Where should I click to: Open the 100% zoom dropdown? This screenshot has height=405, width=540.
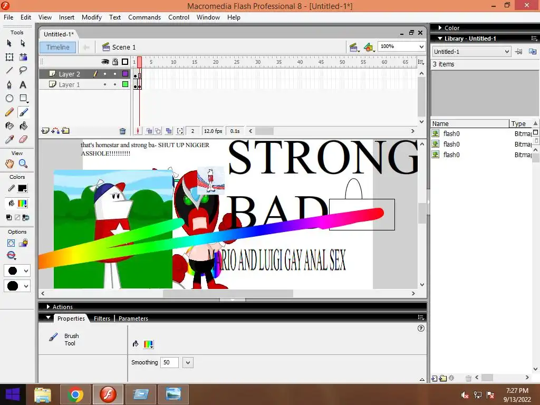point(421,46)
